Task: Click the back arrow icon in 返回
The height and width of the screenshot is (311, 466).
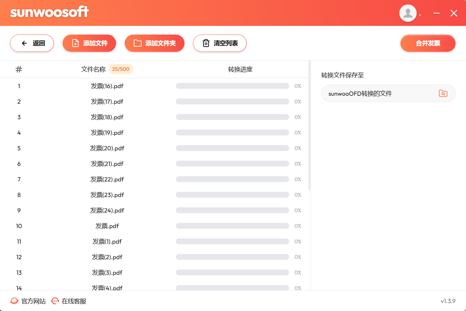Action: click(x=24, y=43)
